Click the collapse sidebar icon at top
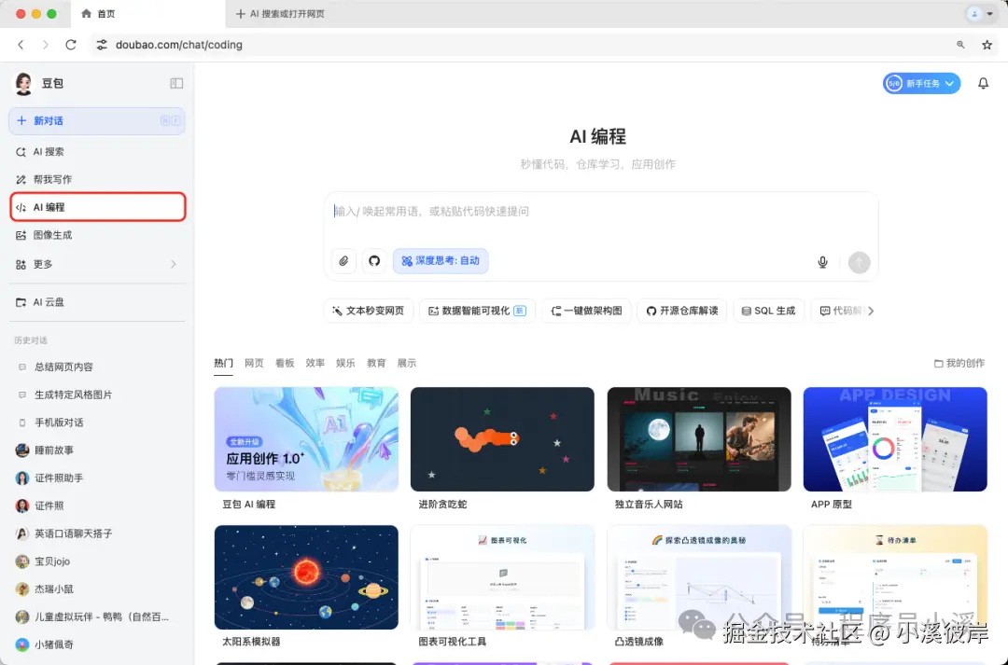Viewport: 1008px width, 665px height. 176,83
